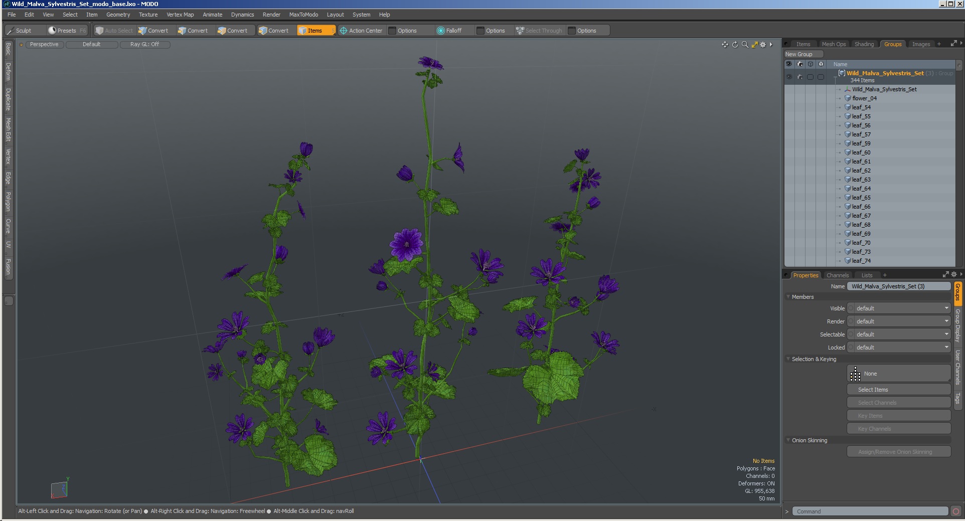Viewport: 965px width, 521px height.
Task: Click the group icon beside Wild_Malva_Sylvestris_Set group
Action: [842, 73]
